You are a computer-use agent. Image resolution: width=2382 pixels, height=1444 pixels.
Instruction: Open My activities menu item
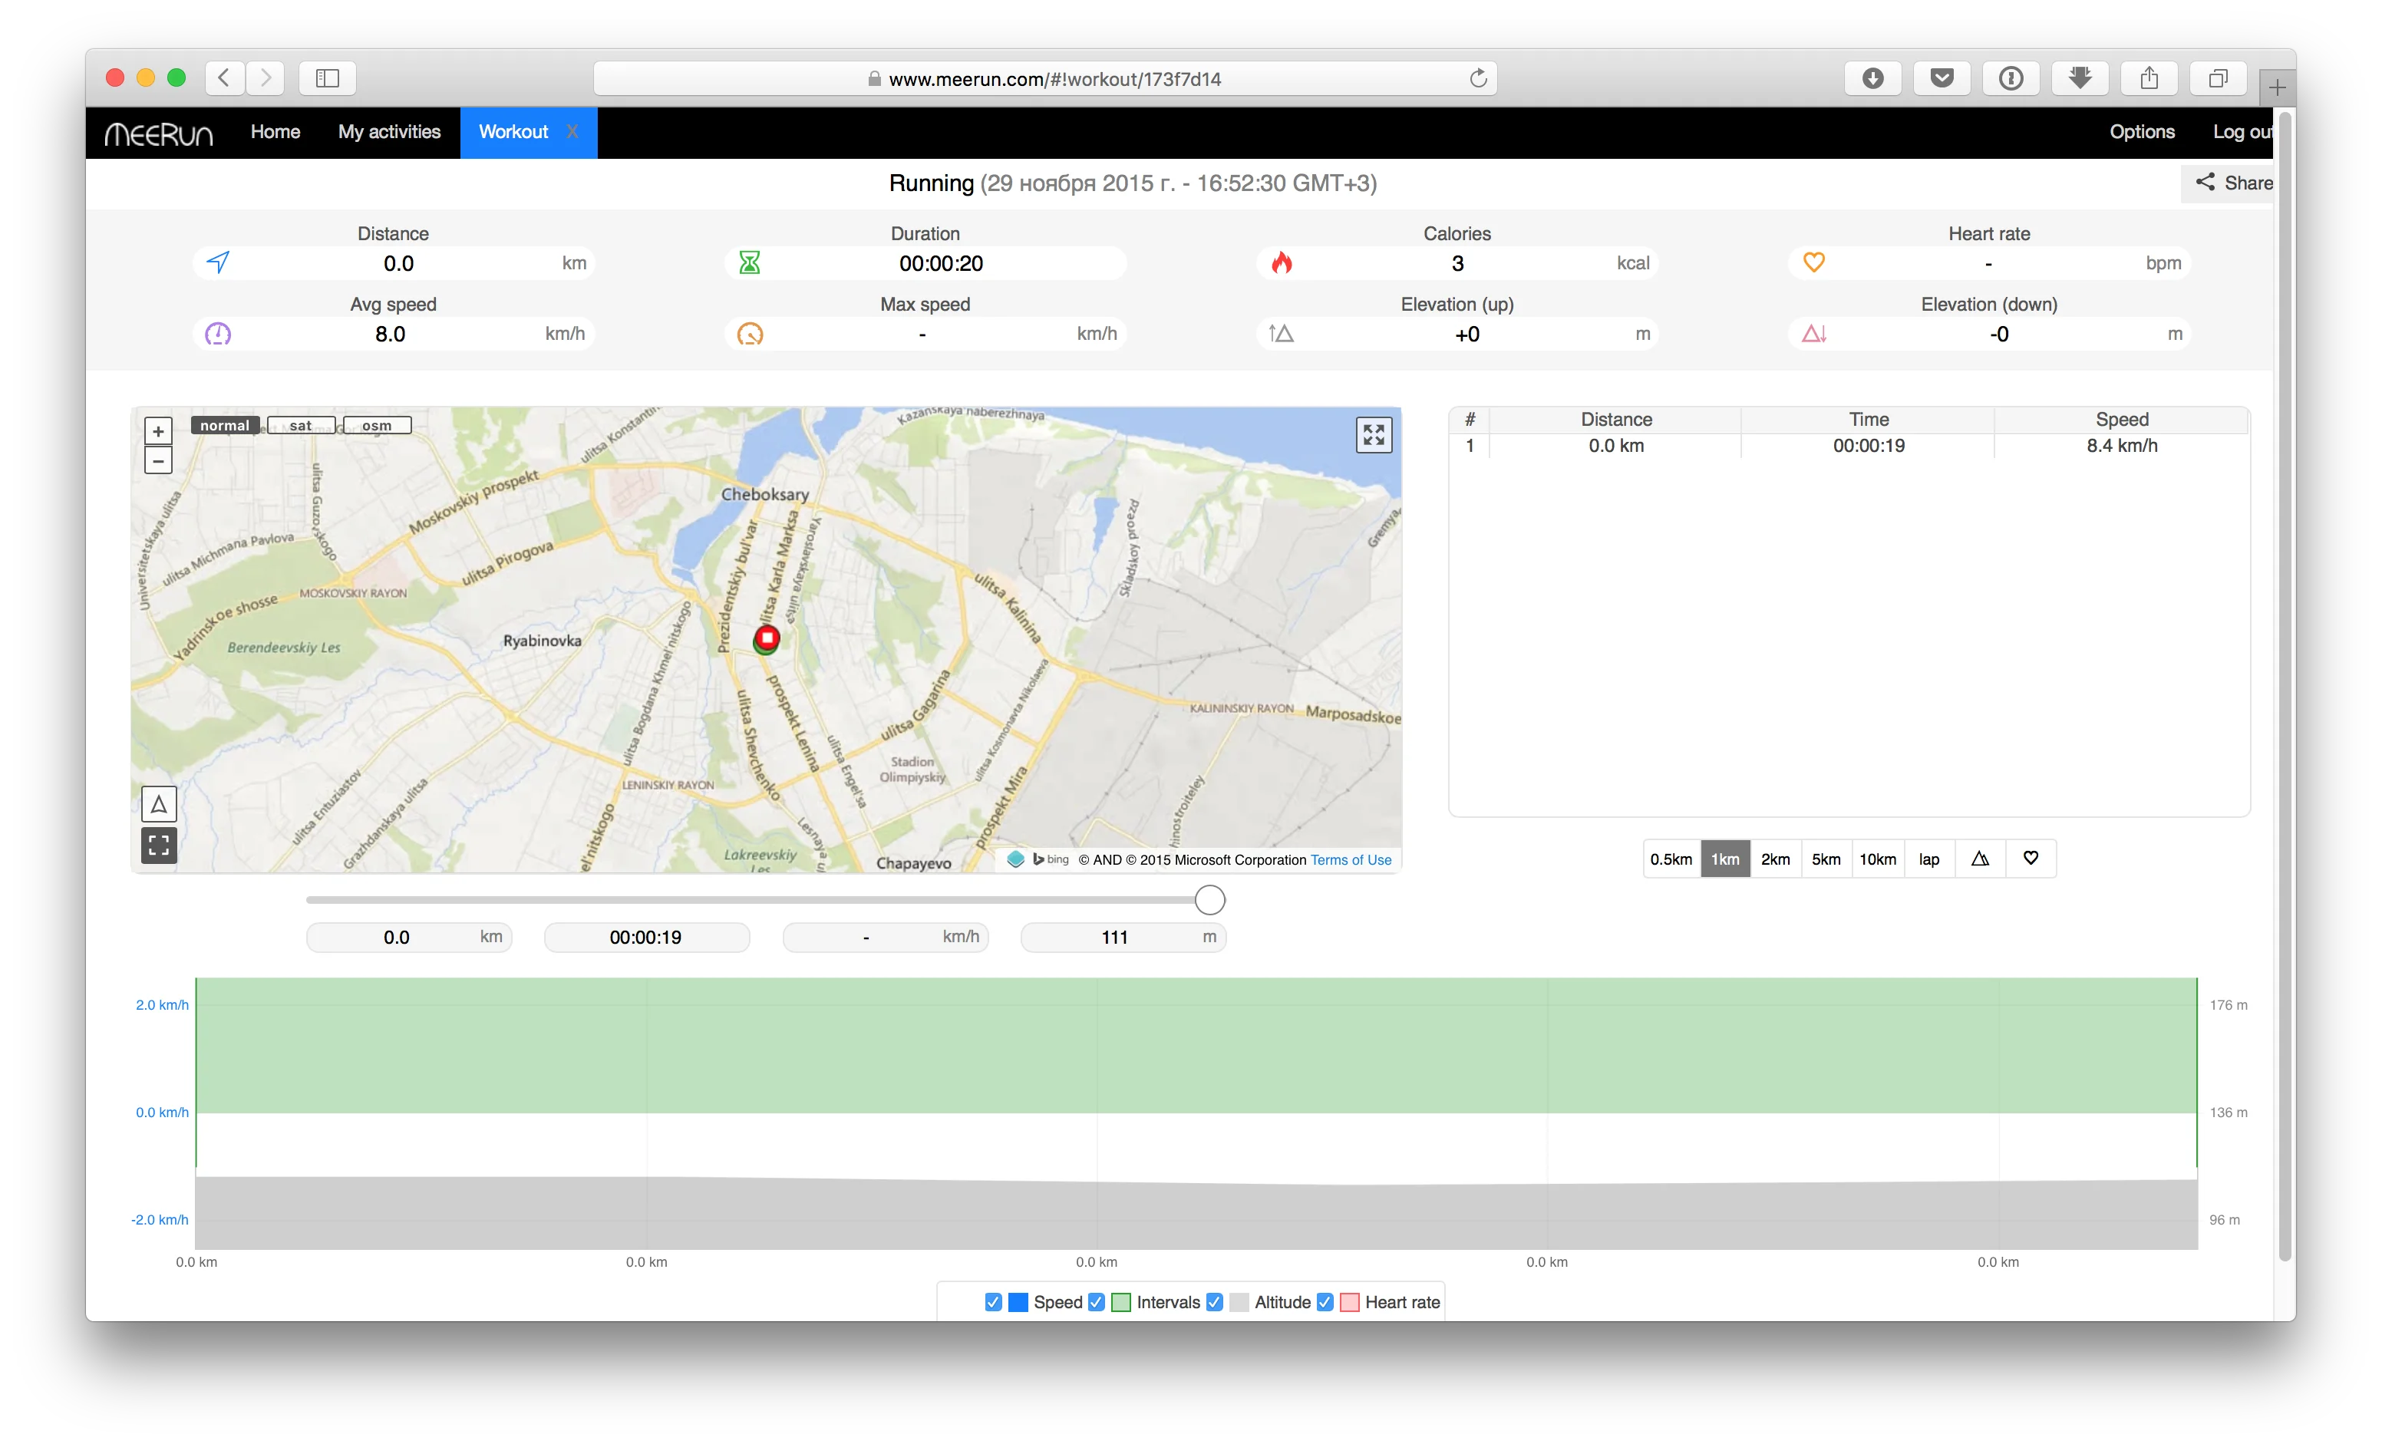pyautogui.click(x=388, y=133)
